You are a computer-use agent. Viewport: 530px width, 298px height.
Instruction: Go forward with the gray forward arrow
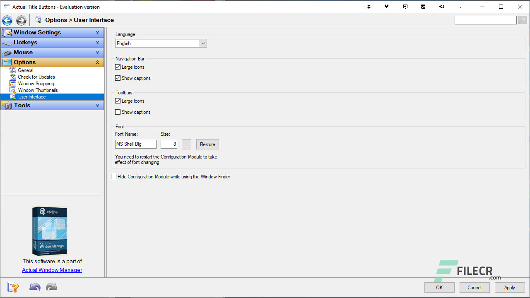tap(21, 20)
